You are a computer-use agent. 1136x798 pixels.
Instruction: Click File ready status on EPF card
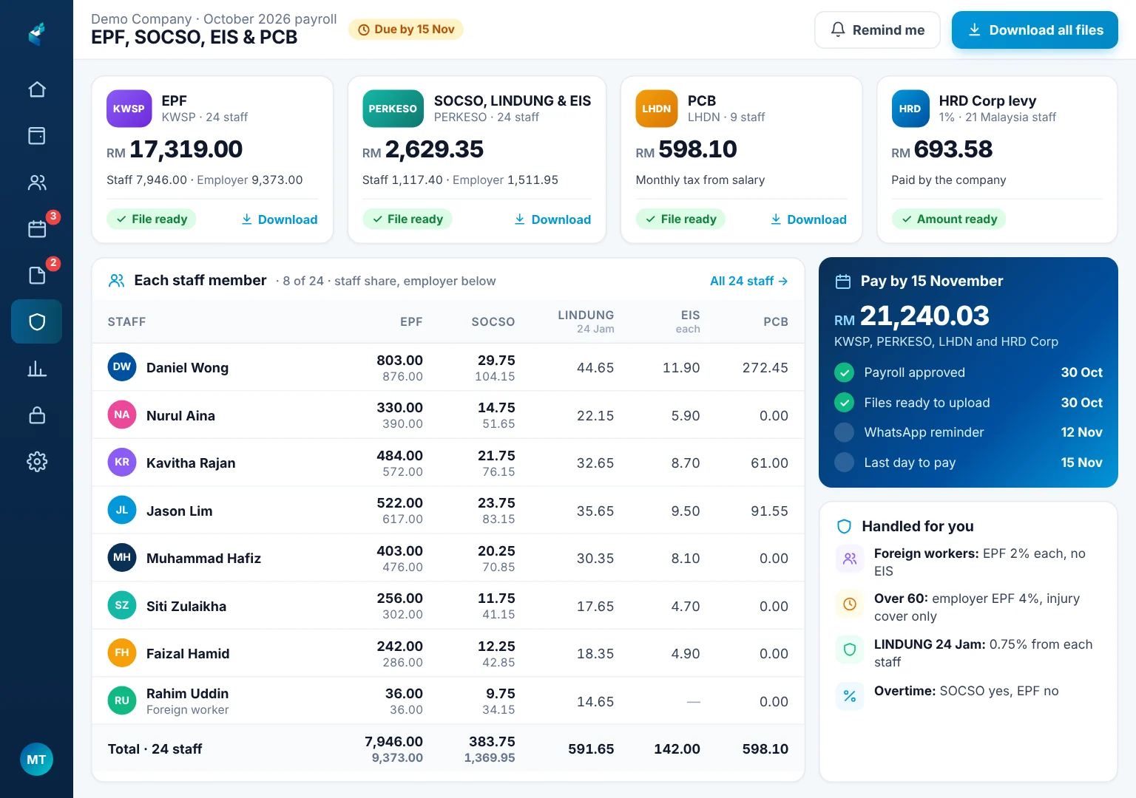(x=152, y=219)
